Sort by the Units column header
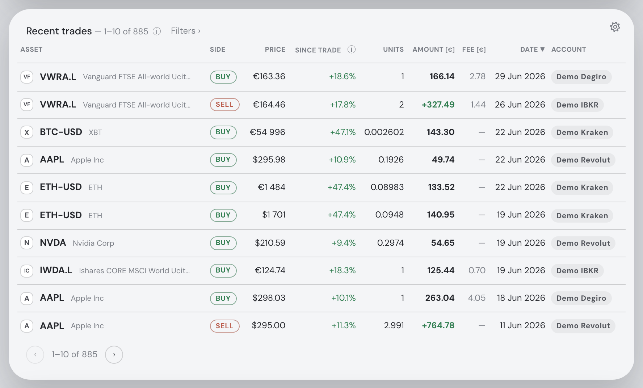Viewport: 643px width, 388px height. click(x=393, y=50)
